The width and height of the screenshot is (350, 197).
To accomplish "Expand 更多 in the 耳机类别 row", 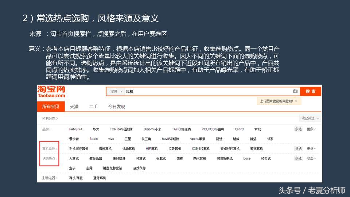I will tap(311, 148).
